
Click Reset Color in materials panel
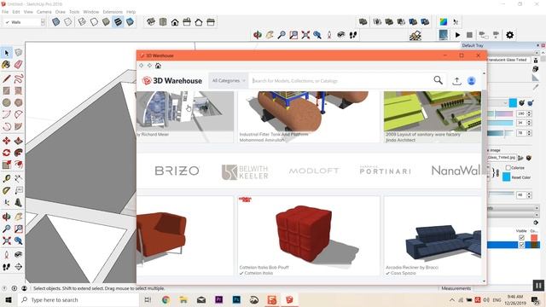coord(521,177)
